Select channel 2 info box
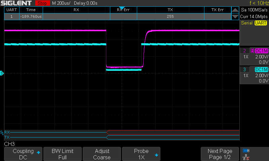The width and height of the screenshot is (269, 161). tap(254, 57)
